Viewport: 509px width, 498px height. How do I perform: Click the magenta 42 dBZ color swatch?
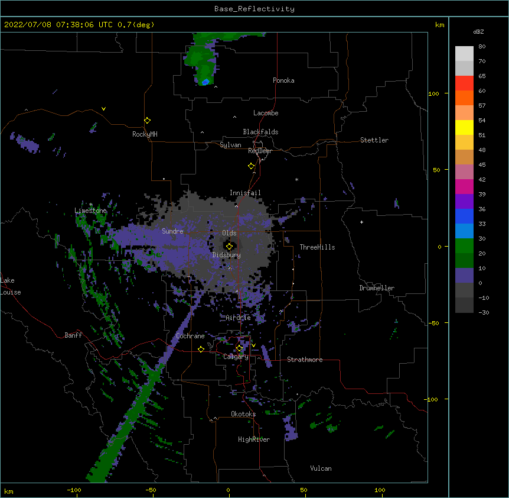[464, 186]
